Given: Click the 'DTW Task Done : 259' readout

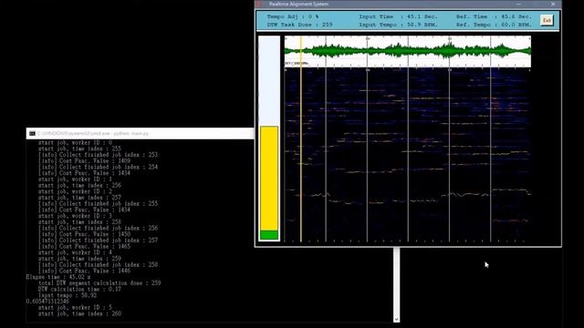Looking at the screenshot, I should (x=300, y=25).
